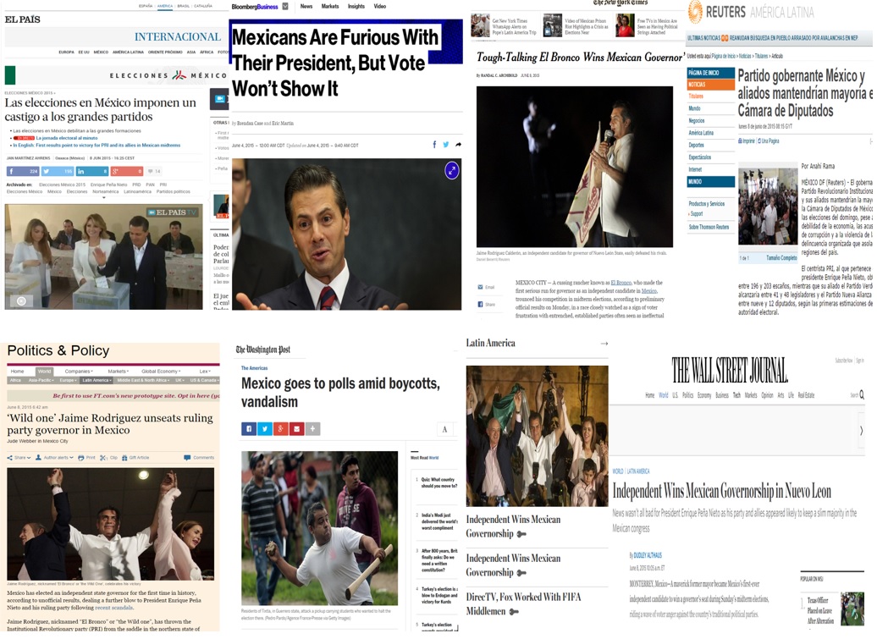Click 'Enrique Peña Nieto' archive tag
The width and height of the screenshot is (877, 639).
(x=108, y=185)
